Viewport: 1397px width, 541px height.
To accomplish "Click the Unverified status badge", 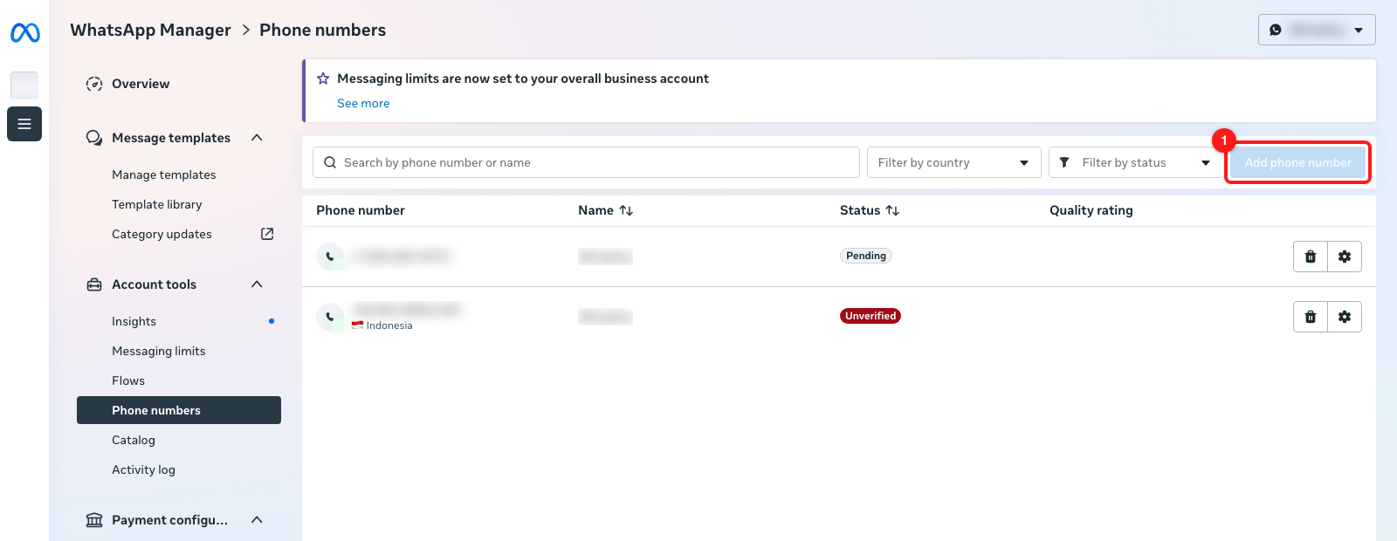I will tap(871, 316).
